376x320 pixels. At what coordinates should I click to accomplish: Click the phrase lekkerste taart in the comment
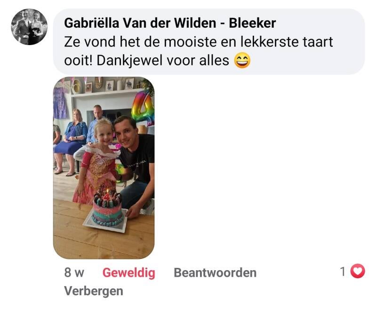[x=287, y=42]
